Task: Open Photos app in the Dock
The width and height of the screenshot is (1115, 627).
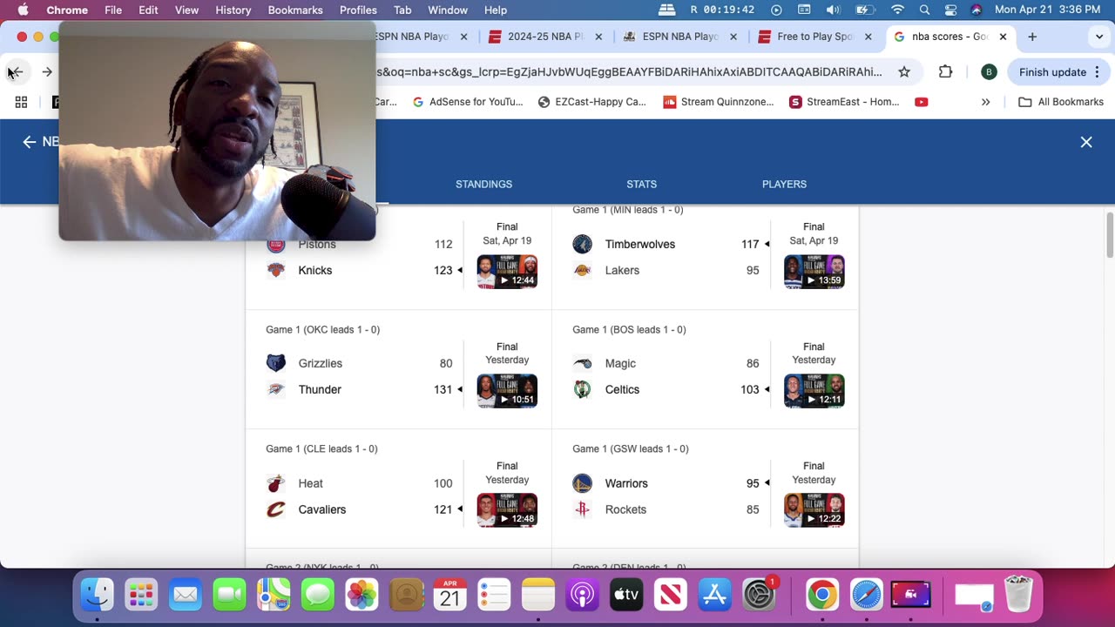Action: (x=362, y=595)
